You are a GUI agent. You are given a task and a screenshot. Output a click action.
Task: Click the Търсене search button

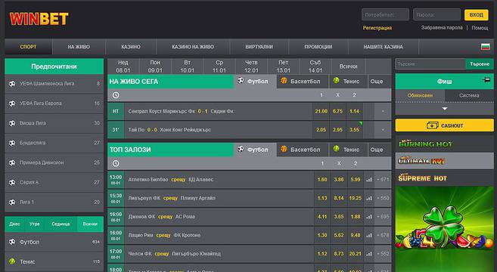(480, 64)
